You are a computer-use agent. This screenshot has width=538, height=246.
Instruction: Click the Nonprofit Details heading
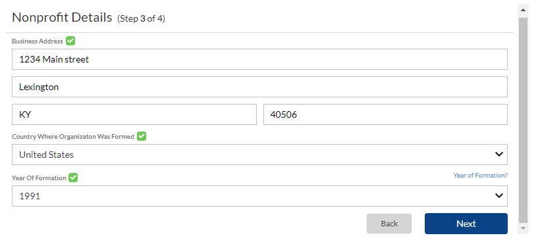coord(62,17)
